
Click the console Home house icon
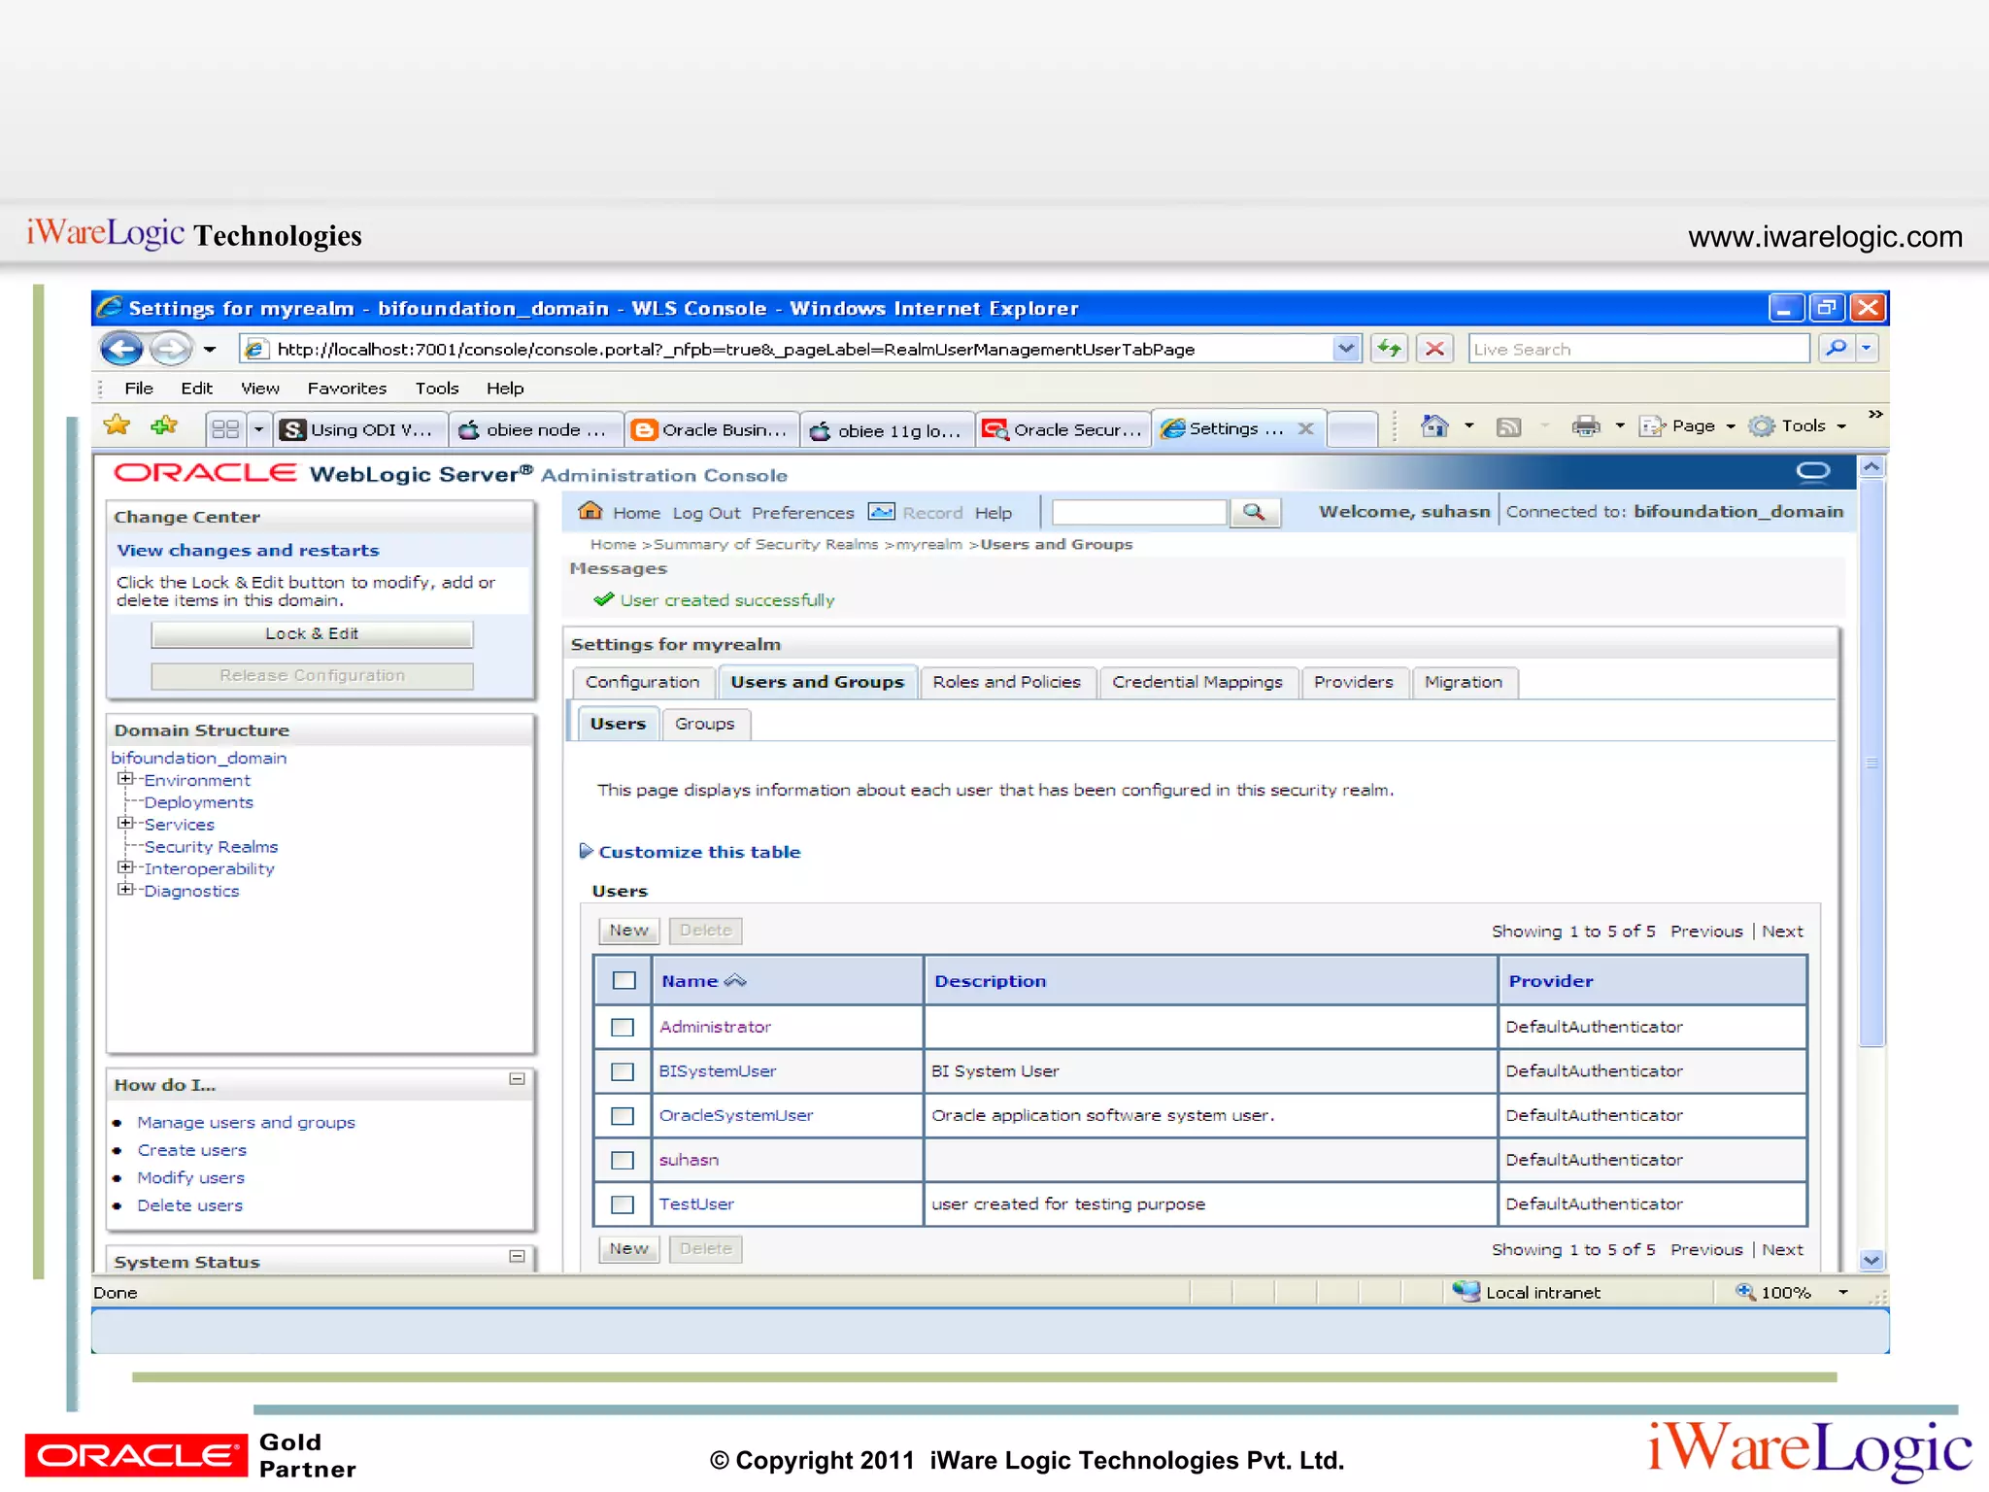(590, 511)
